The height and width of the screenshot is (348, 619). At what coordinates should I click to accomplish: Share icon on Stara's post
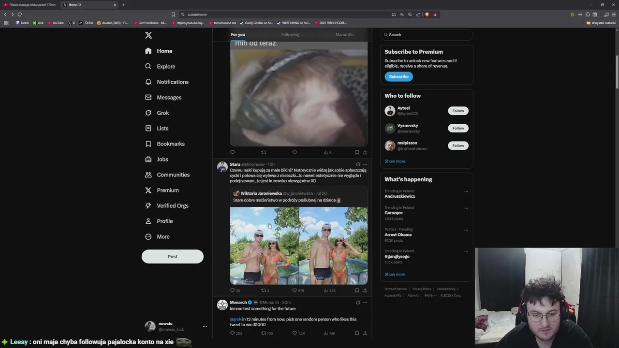pyautogui.click(x=365, y=290)
